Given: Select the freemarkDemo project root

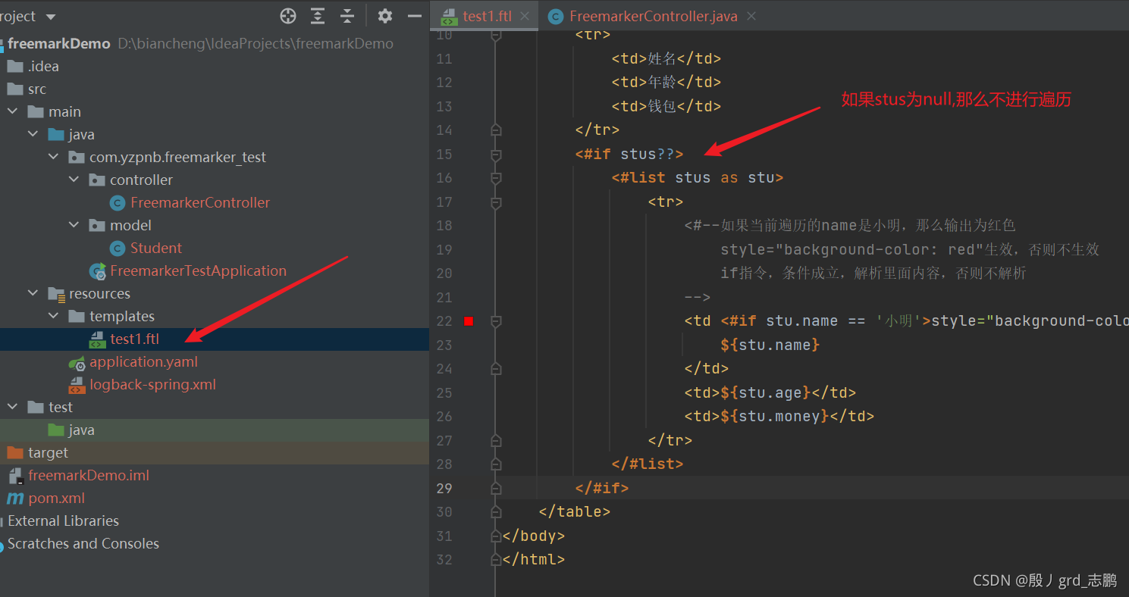Looking at the screenshot, I should click(x=59, y=43).
